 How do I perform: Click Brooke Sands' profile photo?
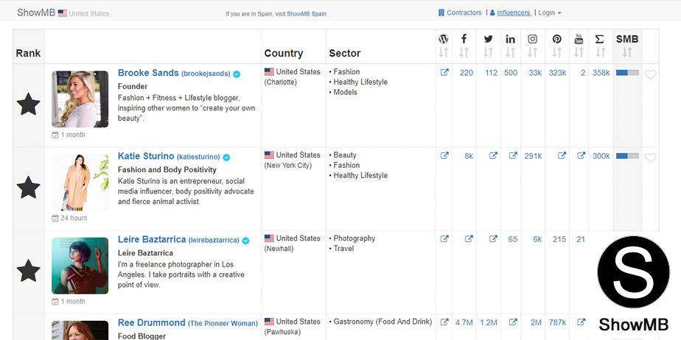[x=80, y=99]
